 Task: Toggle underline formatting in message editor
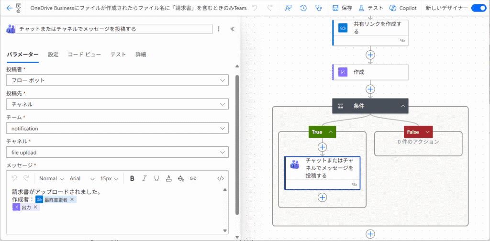[156, 178]
